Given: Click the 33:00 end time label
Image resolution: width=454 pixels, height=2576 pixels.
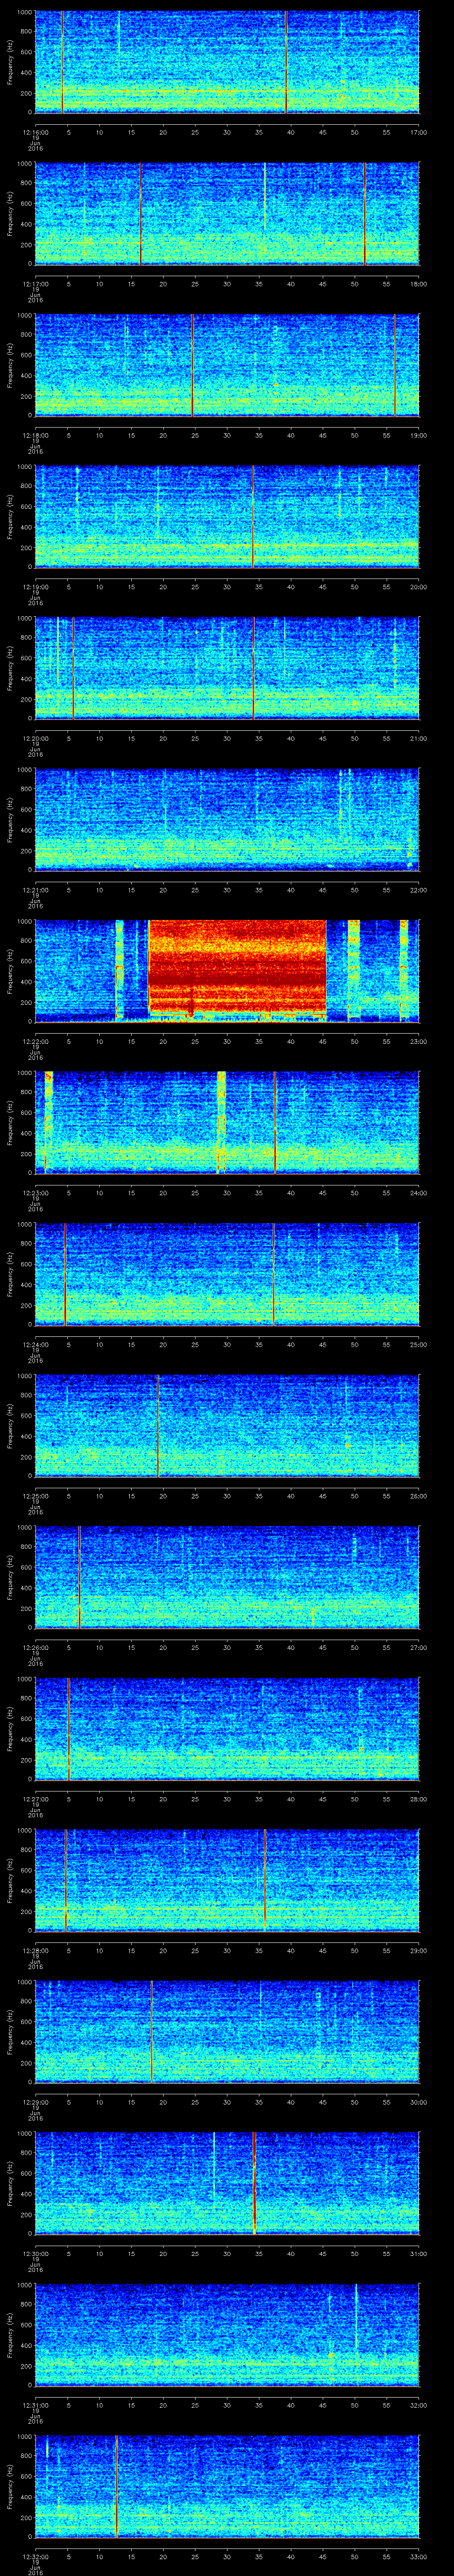Looking at the screenshot, I should (418, 2556).
